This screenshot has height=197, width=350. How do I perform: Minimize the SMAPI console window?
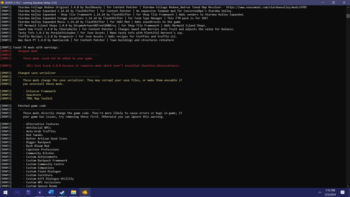coord(323,3)
